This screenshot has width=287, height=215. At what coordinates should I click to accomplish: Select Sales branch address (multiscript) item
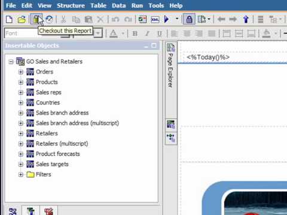(77, 123)
